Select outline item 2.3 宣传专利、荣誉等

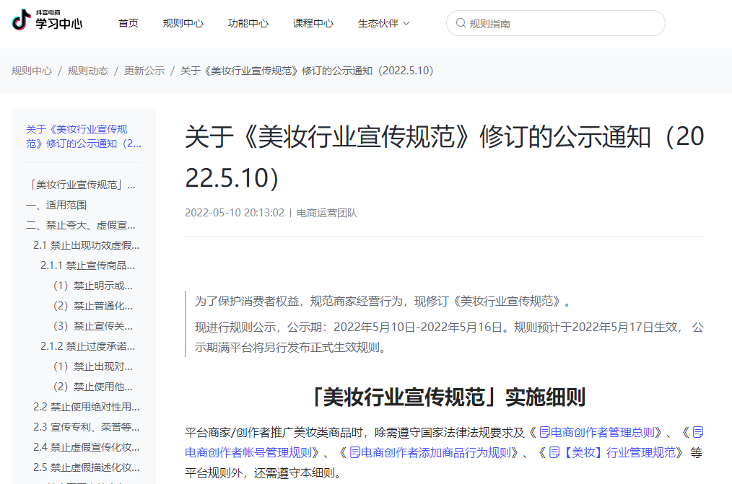click(86, 427)
